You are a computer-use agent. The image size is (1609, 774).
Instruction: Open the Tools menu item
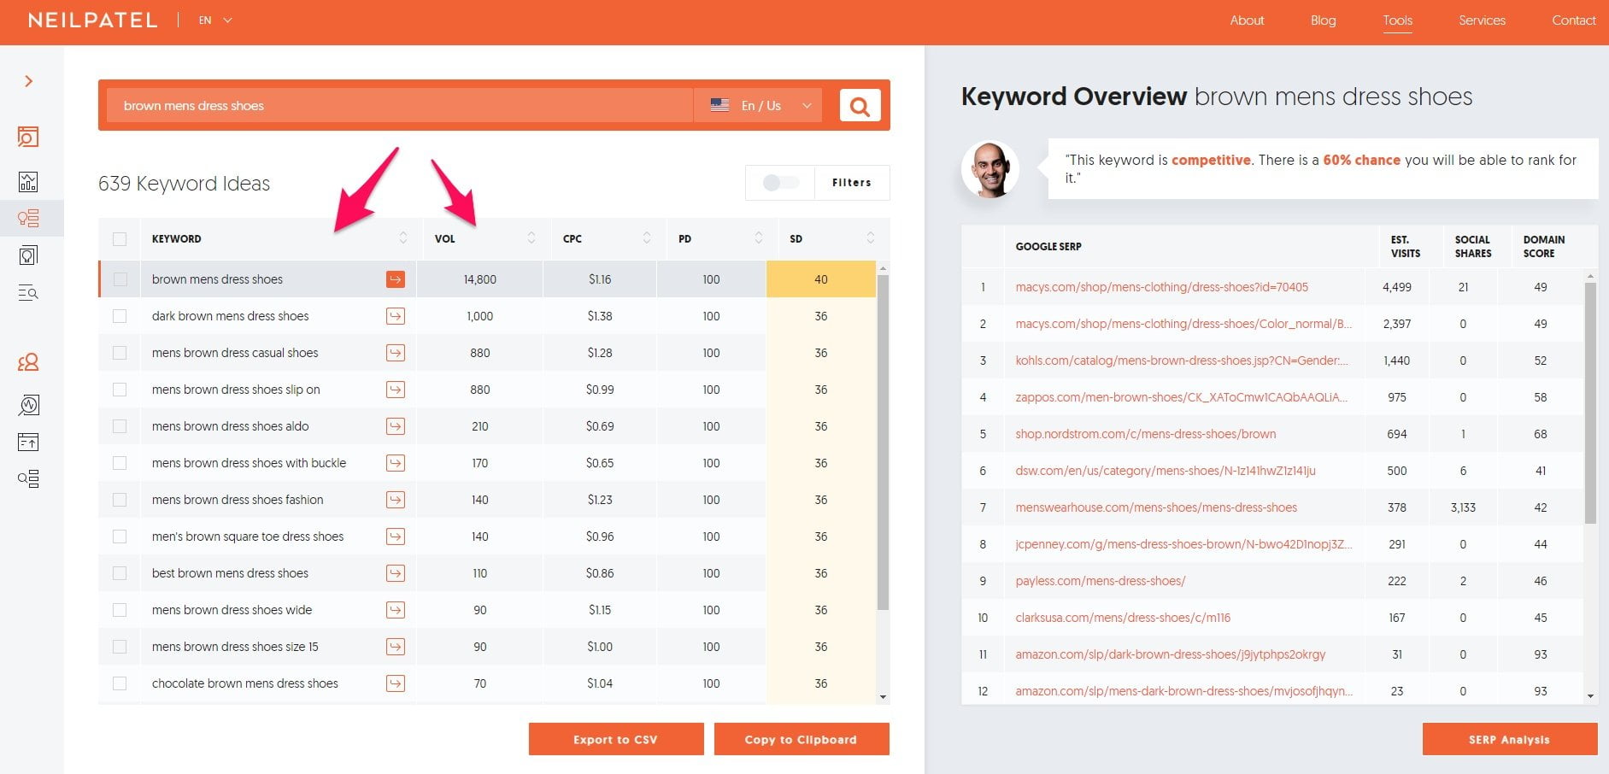point(1397,21)
